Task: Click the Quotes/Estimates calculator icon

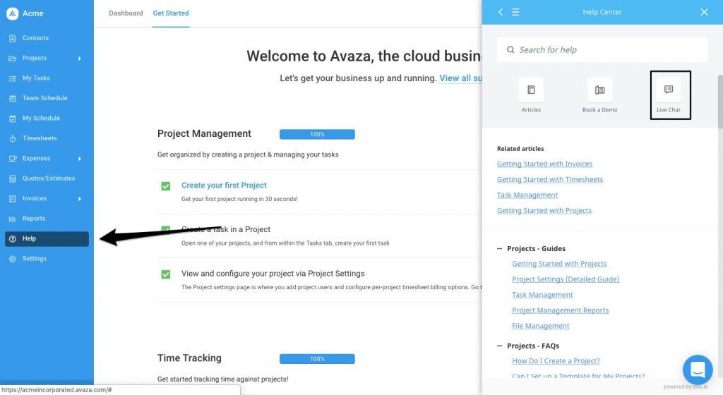Action: click(x=13, y=178)
